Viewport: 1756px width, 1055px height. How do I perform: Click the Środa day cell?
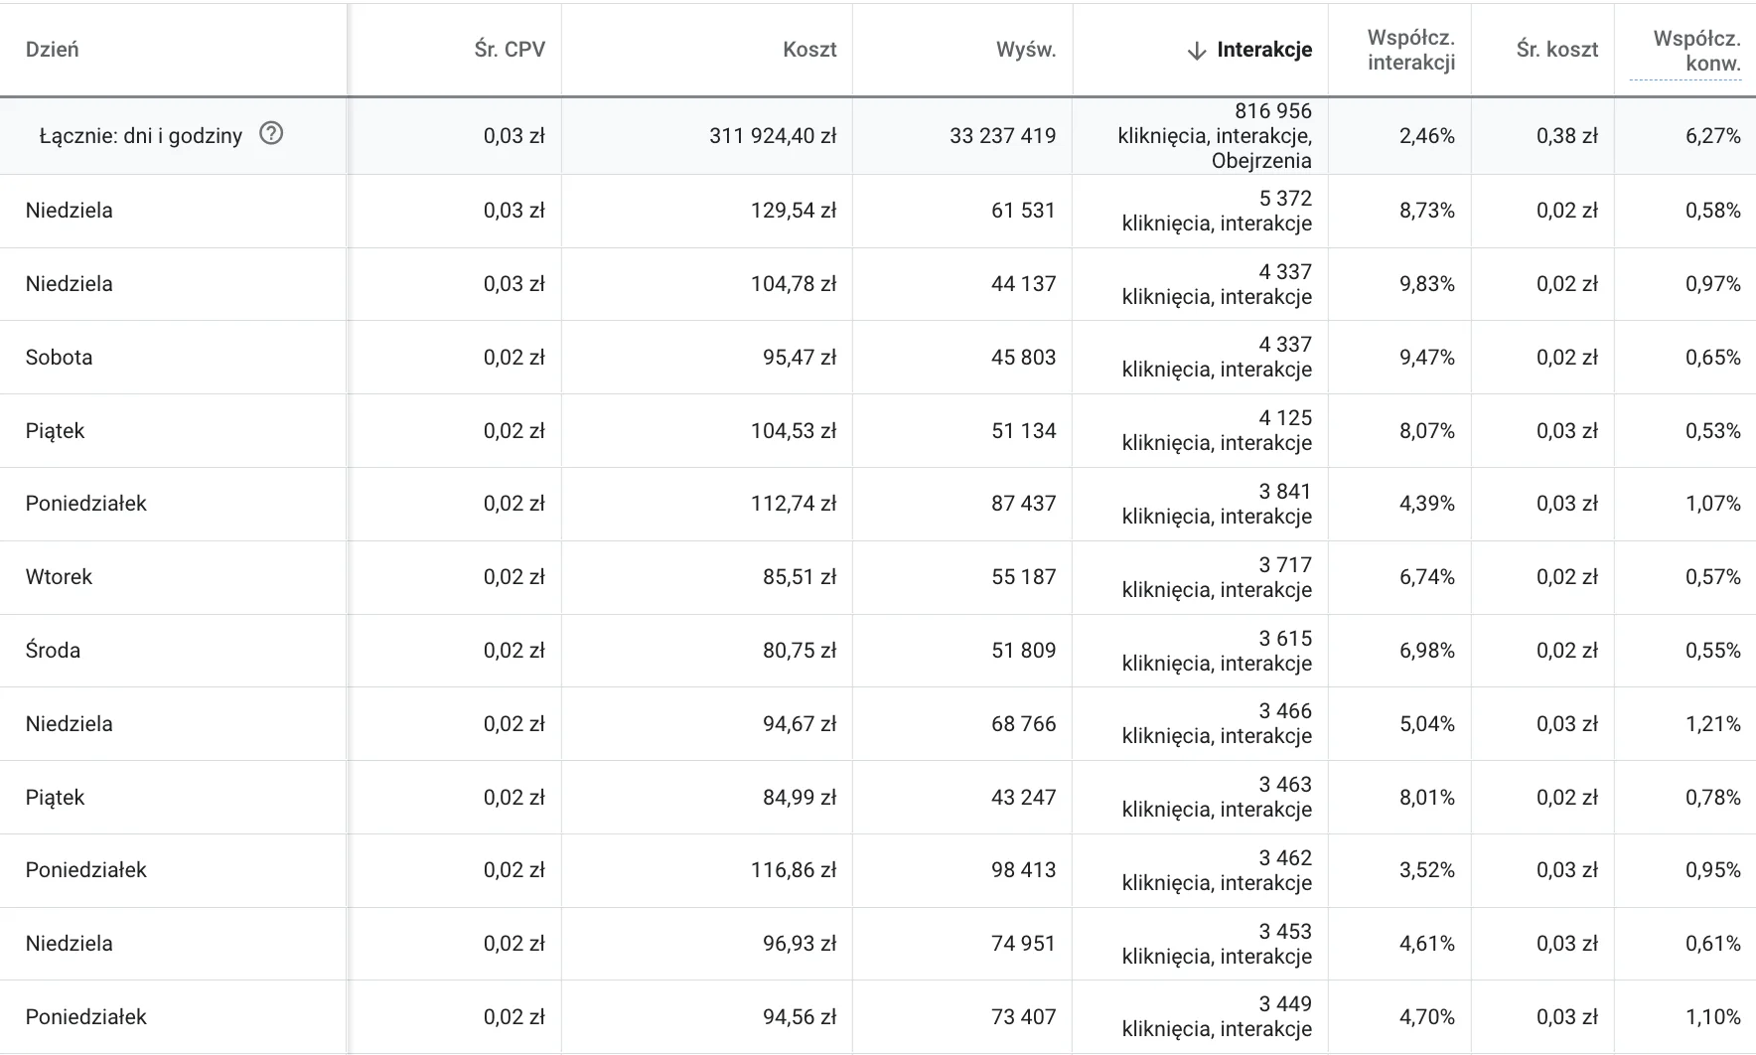[54, 651]
